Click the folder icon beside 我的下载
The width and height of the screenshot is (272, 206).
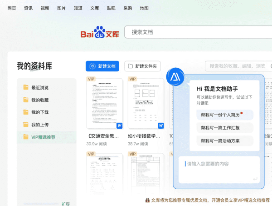point(26,112)
